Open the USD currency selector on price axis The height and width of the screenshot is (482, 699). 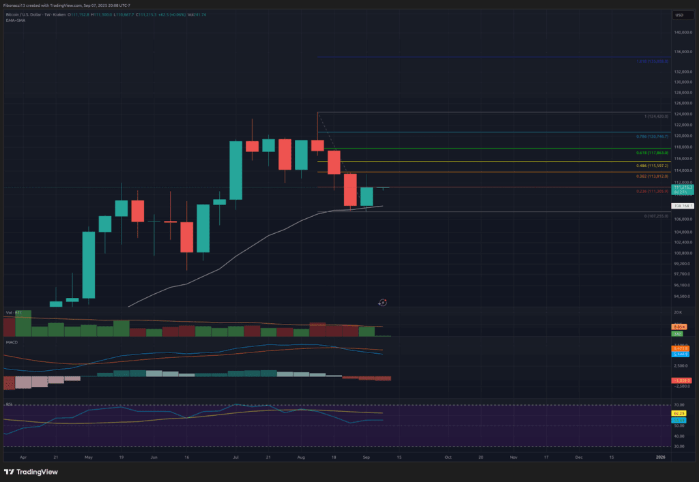click(679, 14)
